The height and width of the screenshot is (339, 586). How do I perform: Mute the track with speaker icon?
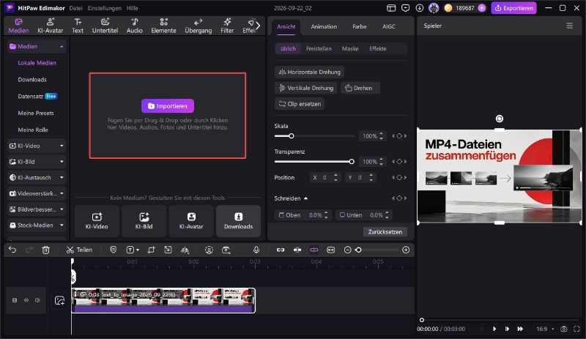pos(37,300)
